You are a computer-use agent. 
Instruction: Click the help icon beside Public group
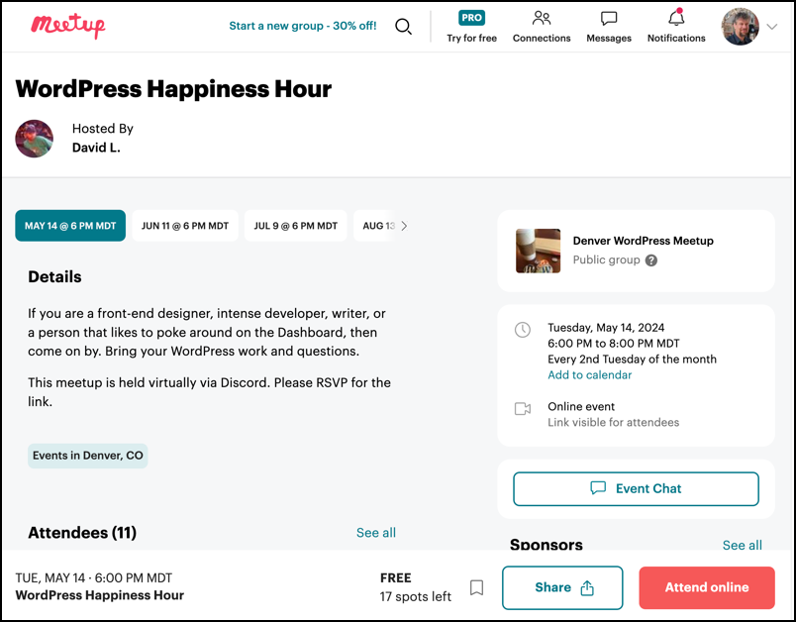click(651, 260)
